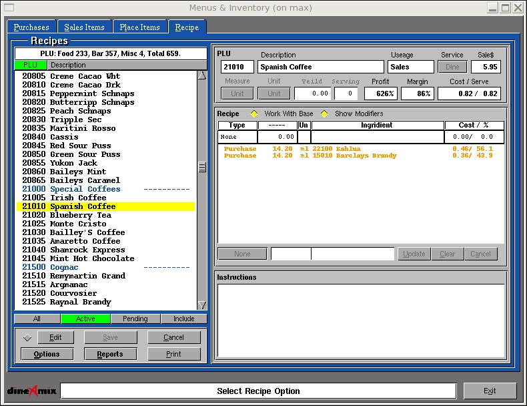This screenshot has width=527, height=406.
Task: Select 20860 Baileys Mint recipe
Action: click(105, 172)
